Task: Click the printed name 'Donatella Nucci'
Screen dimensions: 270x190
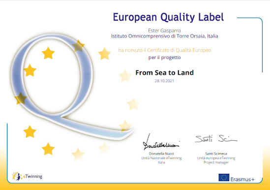Action: (161, 154)
